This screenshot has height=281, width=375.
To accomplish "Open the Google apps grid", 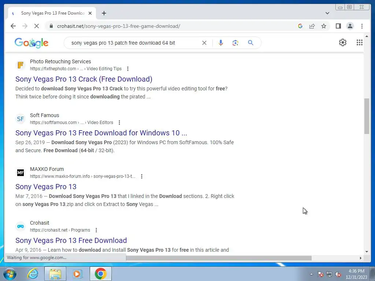I will click(360, 42).
